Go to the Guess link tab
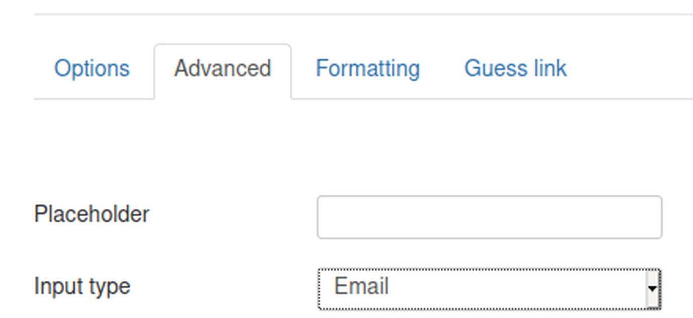Screen dimensions: 693x318 [x=515, y=69]
